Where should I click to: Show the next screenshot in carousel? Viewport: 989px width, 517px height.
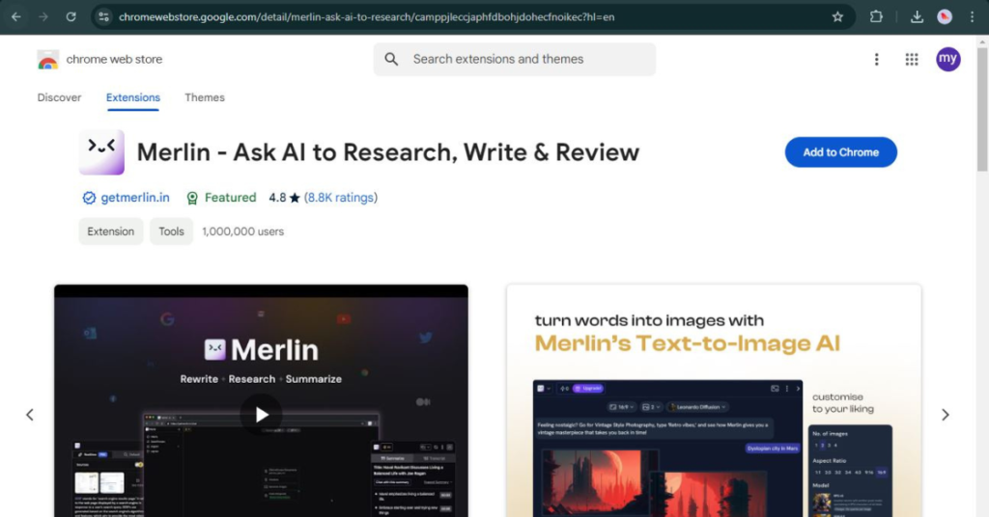[945, 415]
